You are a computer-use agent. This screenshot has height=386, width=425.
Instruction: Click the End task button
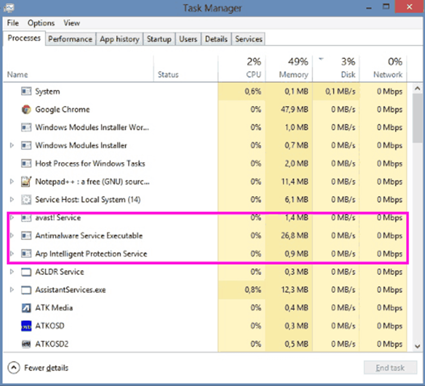tap(390, 368)
